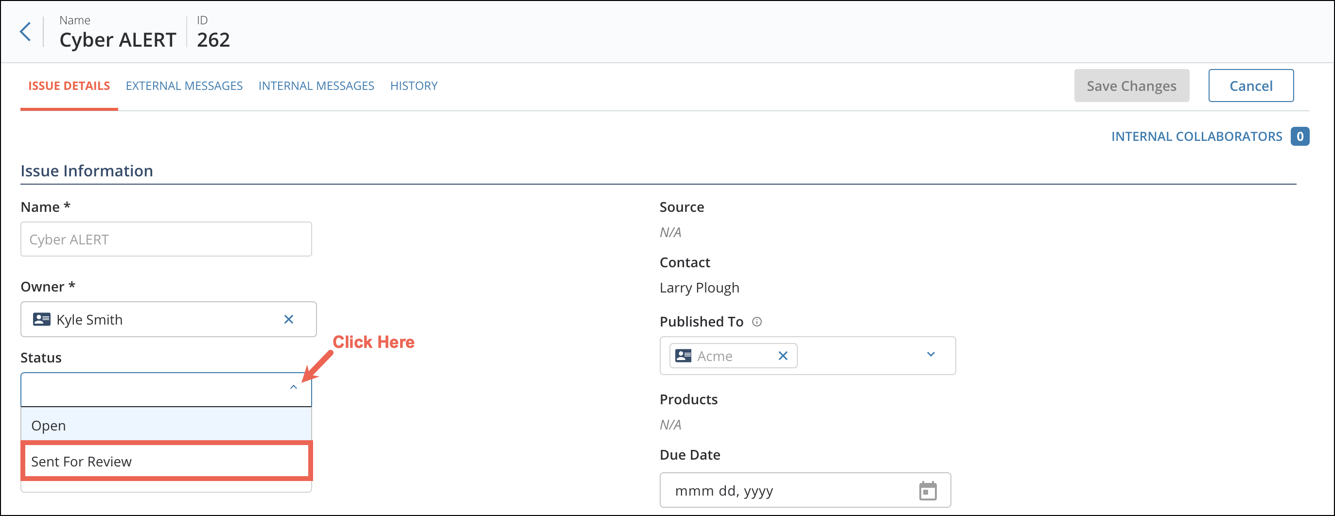
Task: Click into the Status dropdown field
Action: point(166,390)
